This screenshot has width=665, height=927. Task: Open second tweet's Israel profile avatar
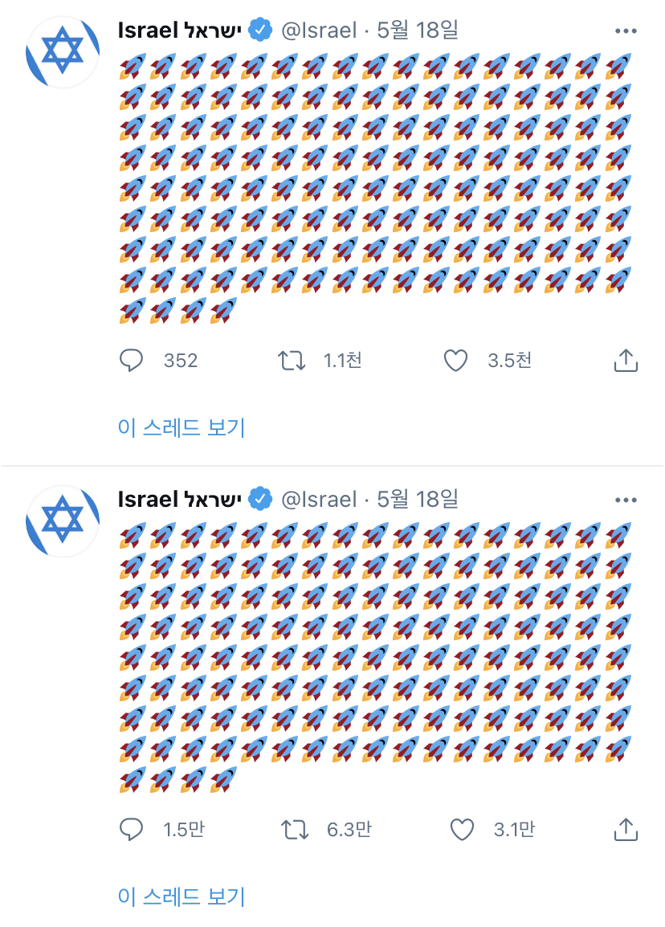(63, 521)
